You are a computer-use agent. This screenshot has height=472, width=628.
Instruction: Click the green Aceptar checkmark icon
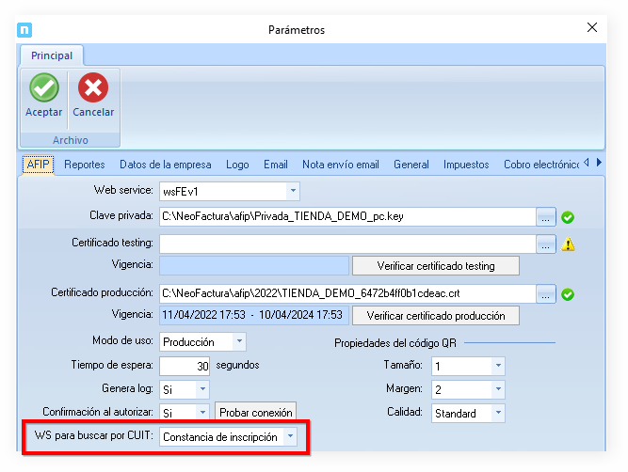[43, 88]
